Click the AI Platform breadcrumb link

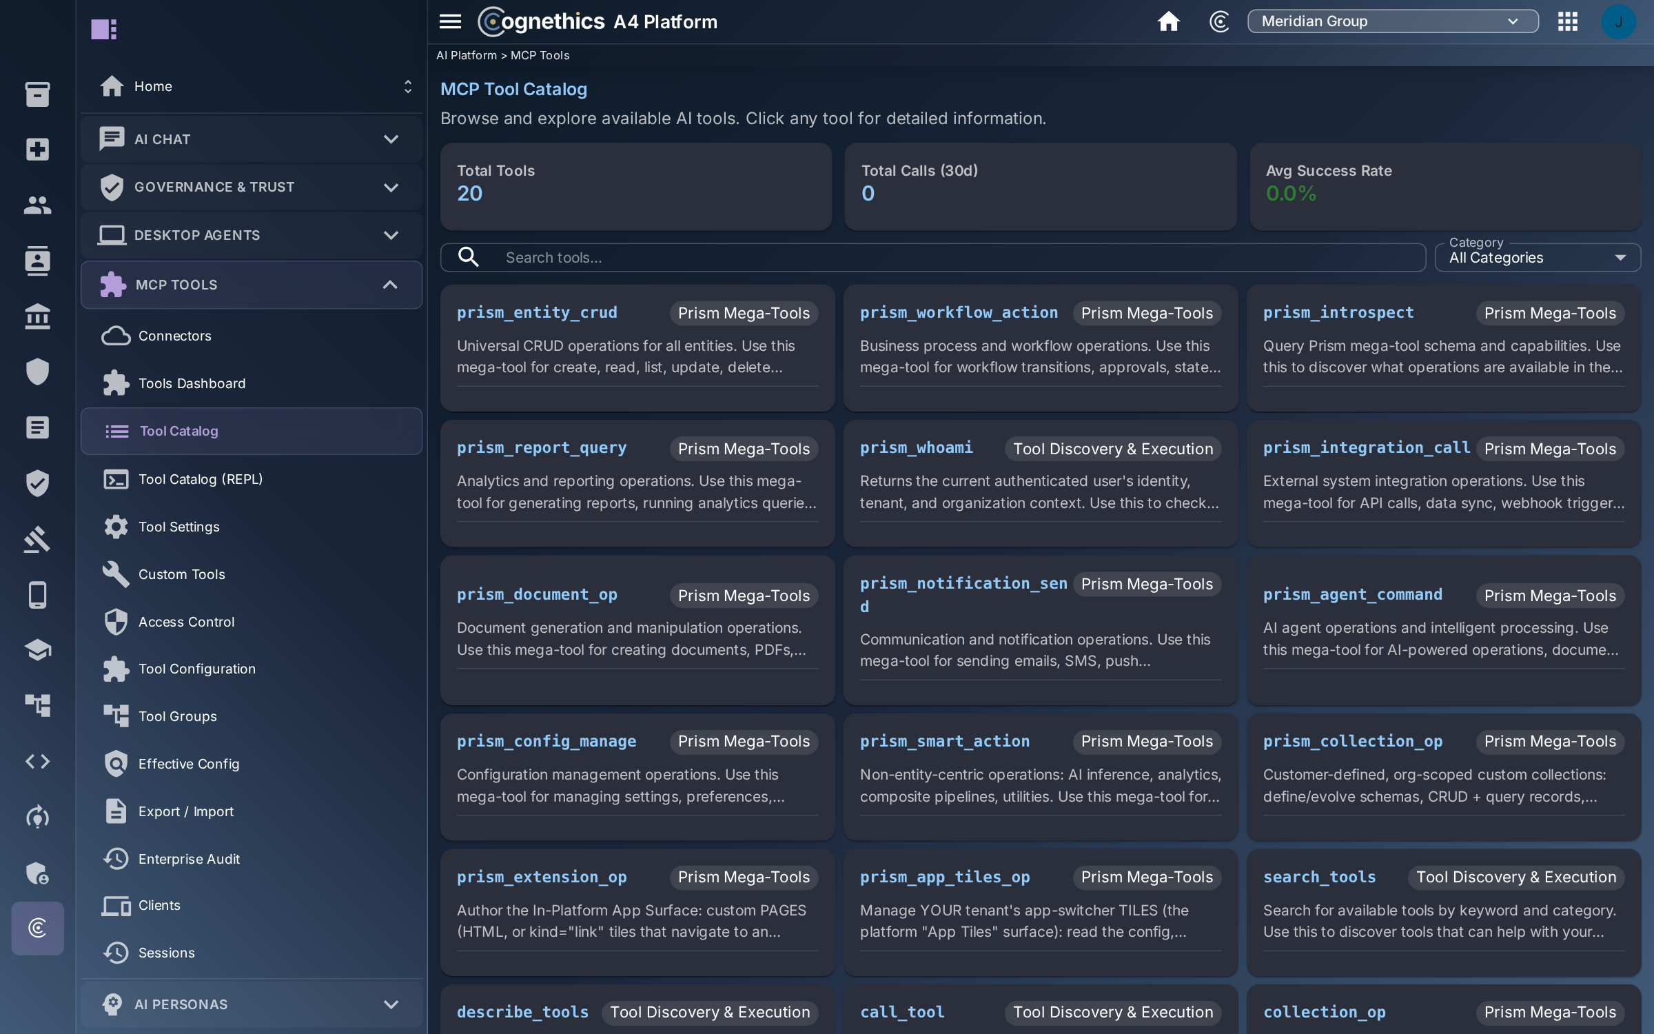coord(466,55)
